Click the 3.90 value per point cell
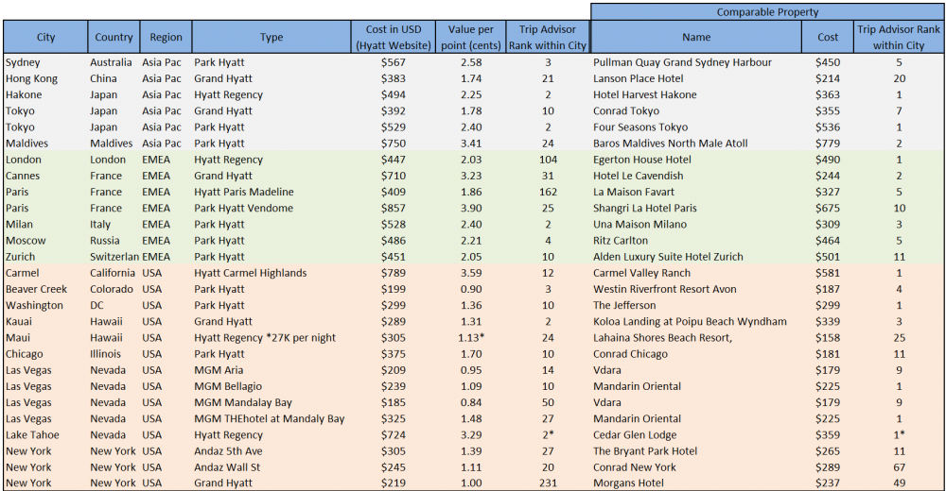946x491 pixels. click(470, 209)
